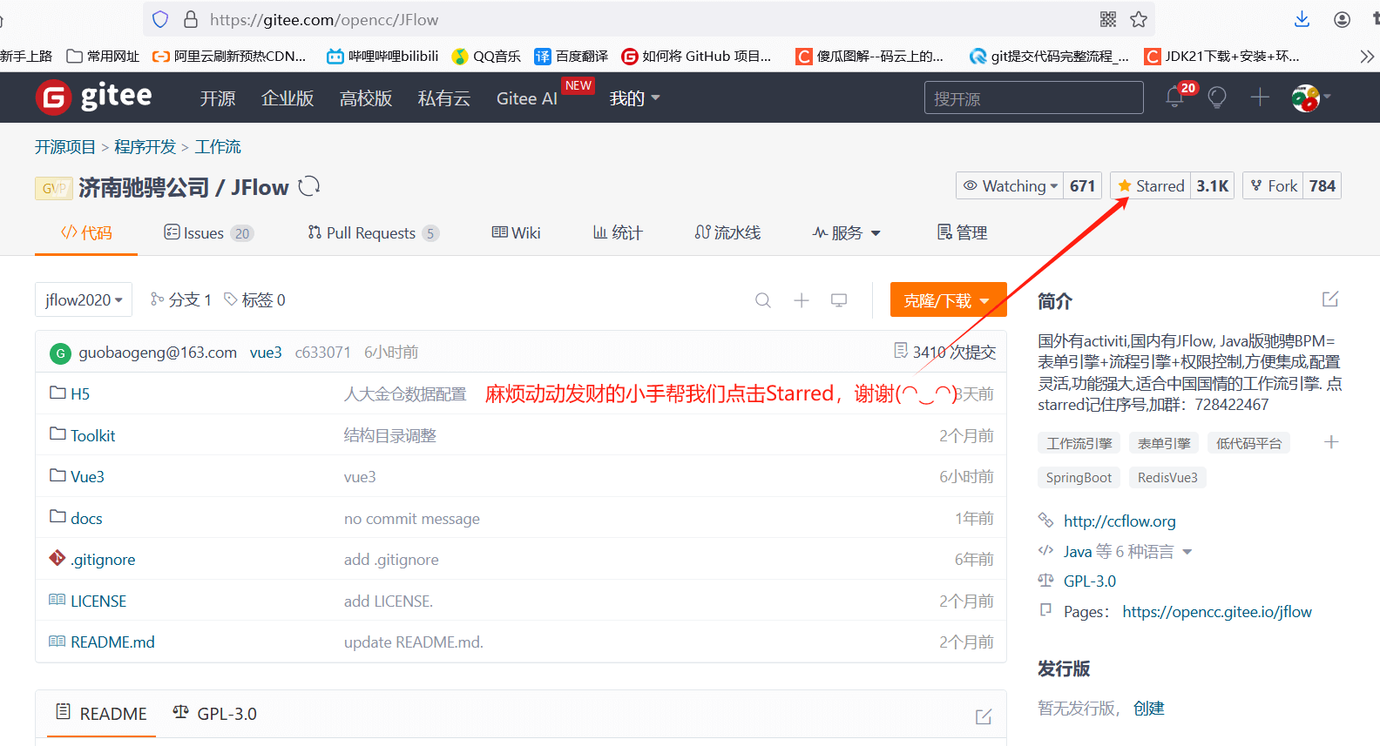1380x746 pixels.
Task: Open the QR code icon in the address bar
Action: pyautogui.click(x=1108, y=19)
